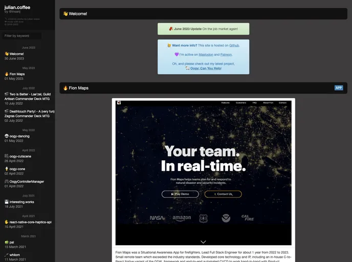Open the Features menu item in the preview
This screenshot has width=352, height=262.
[225, 103]
